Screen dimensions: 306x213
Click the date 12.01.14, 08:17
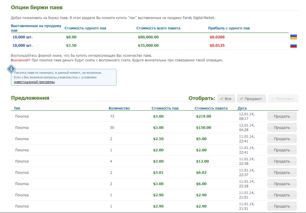click(x=247, y=116)
